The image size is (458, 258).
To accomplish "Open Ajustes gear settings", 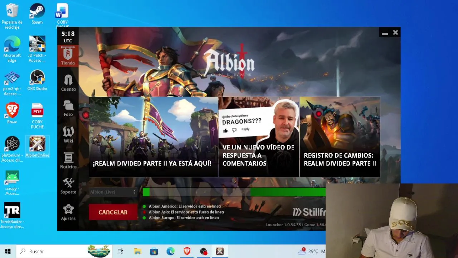I will (68, 212).
